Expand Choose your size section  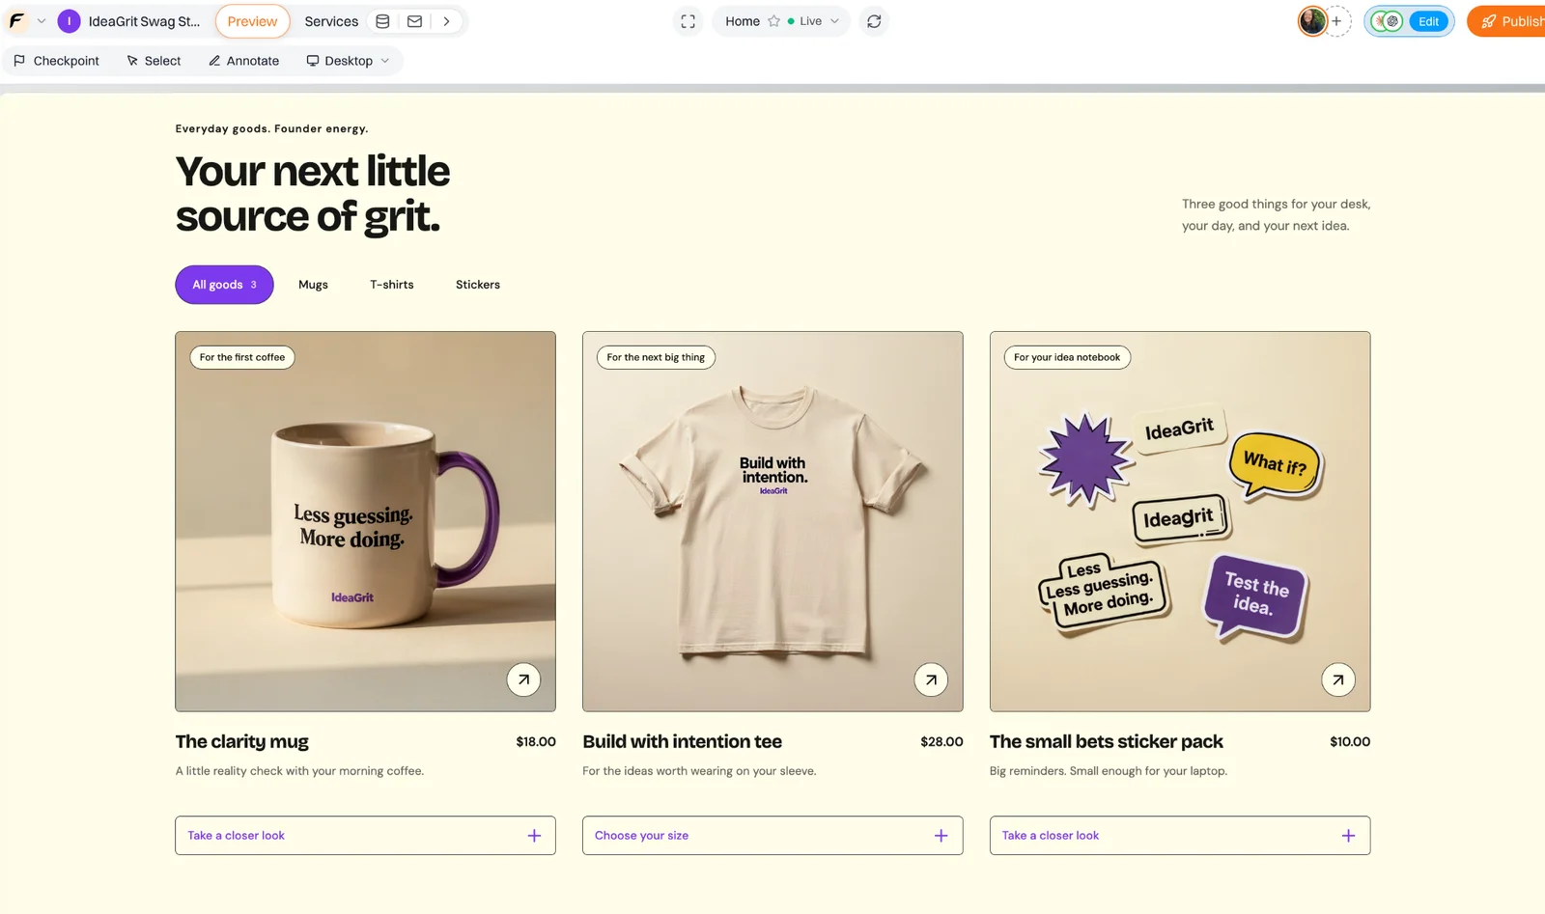(772, 836)
